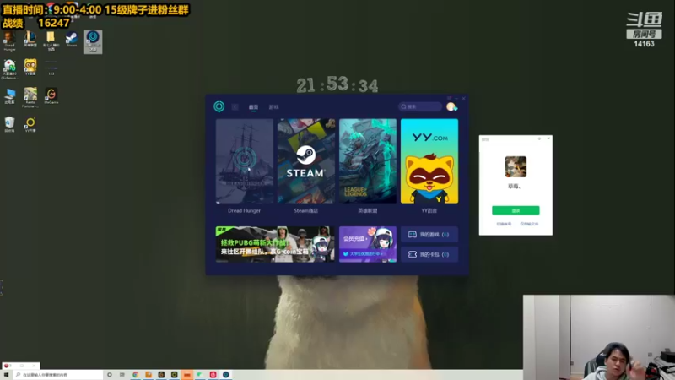
Task: Open Google Chrome from the taskbar
Action: coord(136,375)
